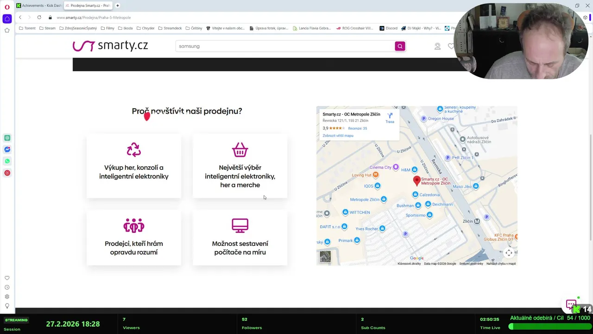Click the red Smarty.cz map pin
The width and height of the screenshot is (593, 334).
(416, 180)
